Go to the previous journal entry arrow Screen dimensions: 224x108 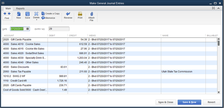pos(5,14)
